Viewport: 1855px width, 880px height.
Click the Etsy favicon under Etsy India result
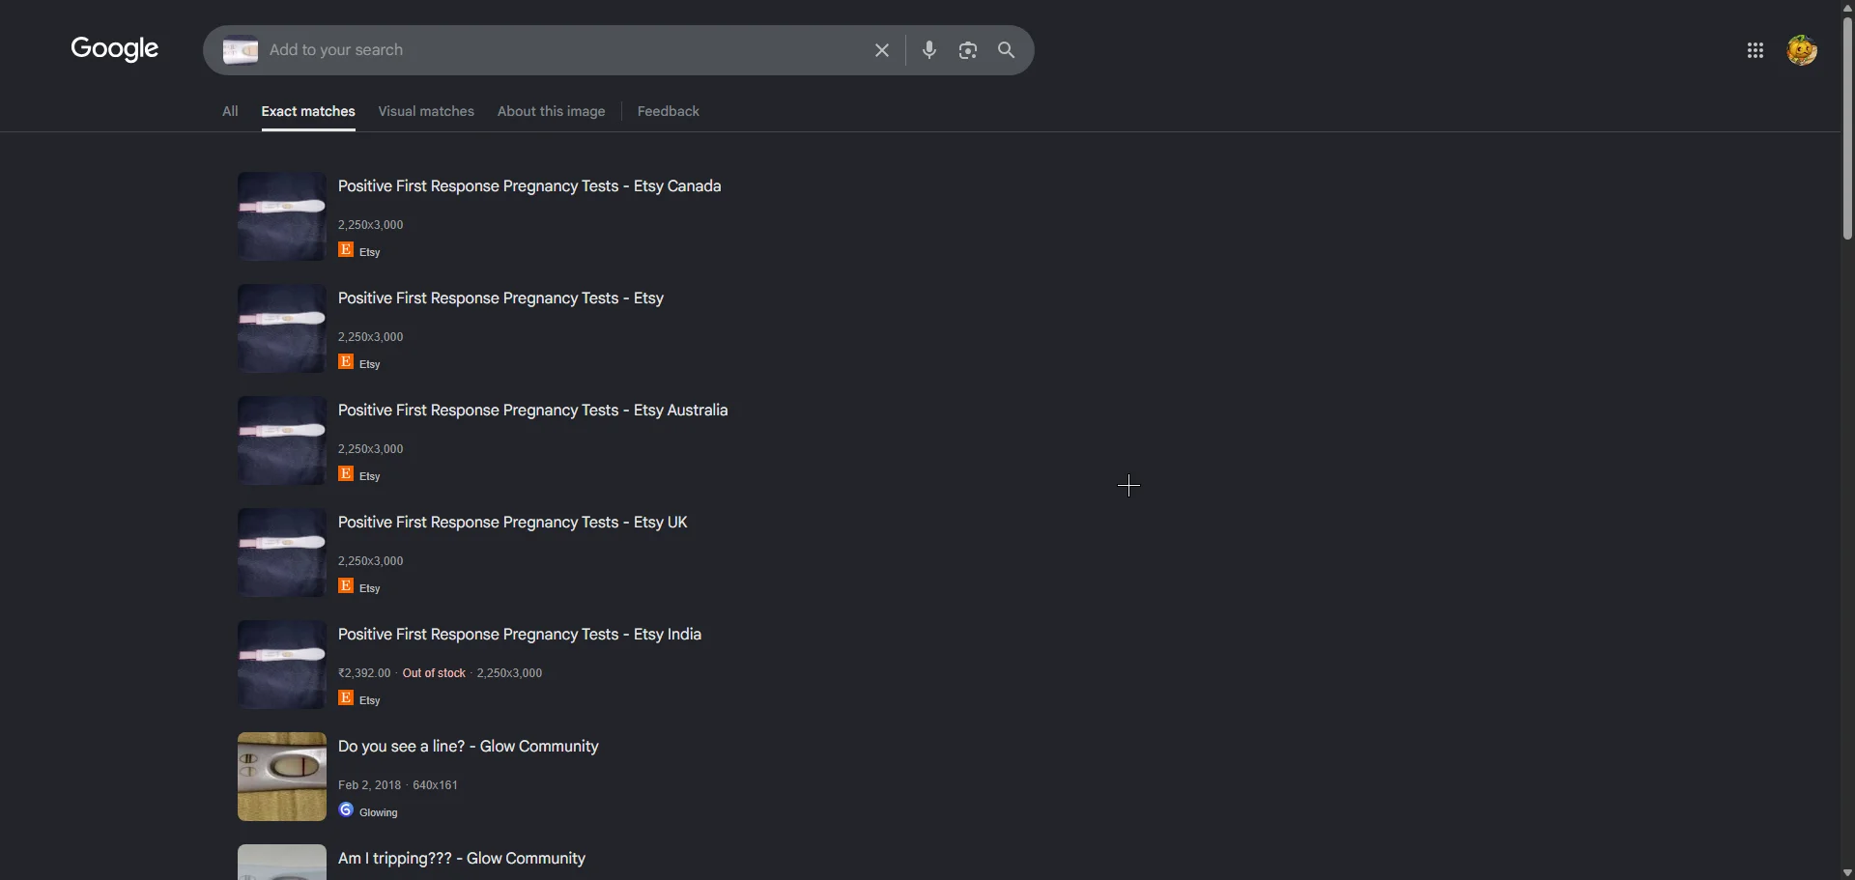[x=346, y=698]
